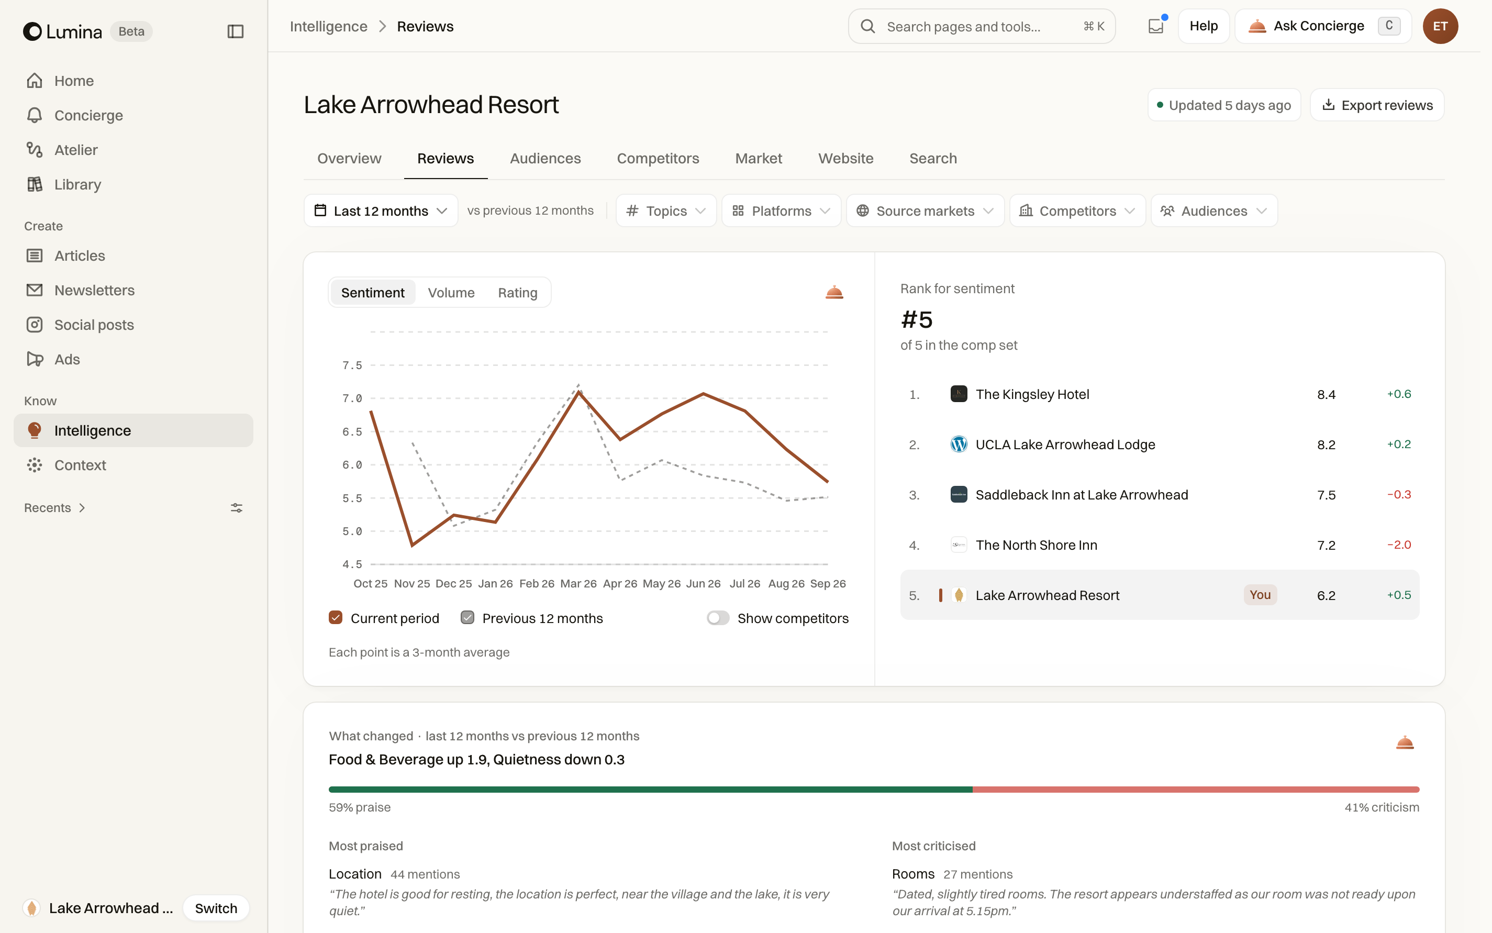Switch to the Competitors tab
The image size is (1492, 933).
click(x=658, y=159)
